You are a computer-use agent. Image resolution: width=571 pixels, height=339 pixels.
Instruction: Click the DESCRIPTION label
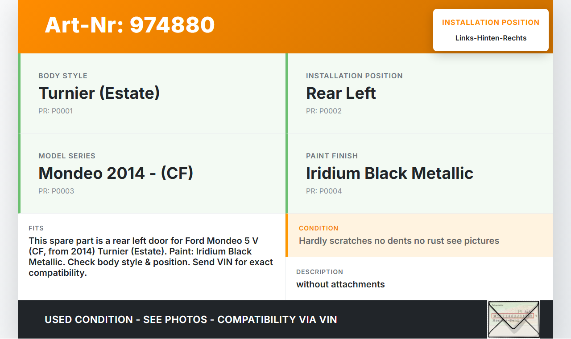coord(319,272)
